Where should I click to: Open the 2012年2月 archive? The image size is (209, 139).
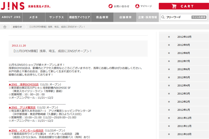tap(184, 102)
